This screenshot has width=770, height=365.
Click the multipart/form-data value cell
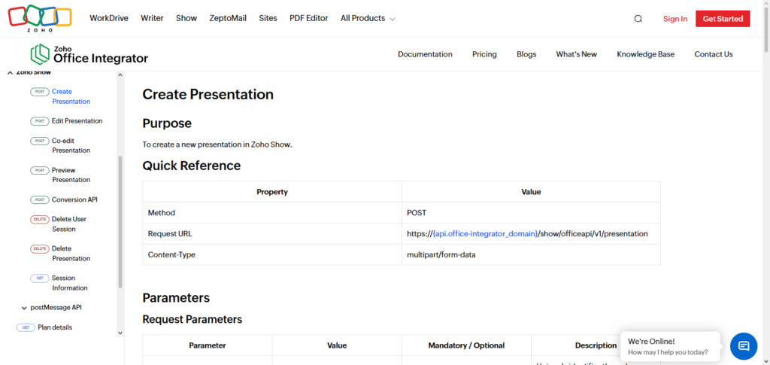531,255
